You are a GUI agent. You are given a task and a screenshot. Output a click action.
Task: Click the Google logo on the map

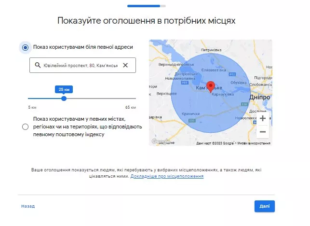click(x=161, y=141)
